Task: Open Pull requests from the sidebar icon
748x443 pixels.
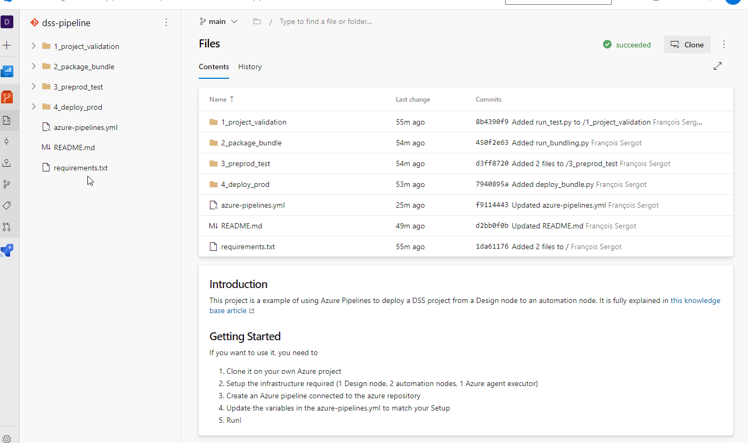Action: (7, 227)
